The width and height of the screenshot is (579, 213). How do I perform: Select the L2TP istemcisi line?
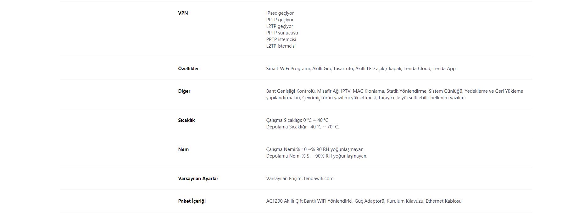pos(281,46)
